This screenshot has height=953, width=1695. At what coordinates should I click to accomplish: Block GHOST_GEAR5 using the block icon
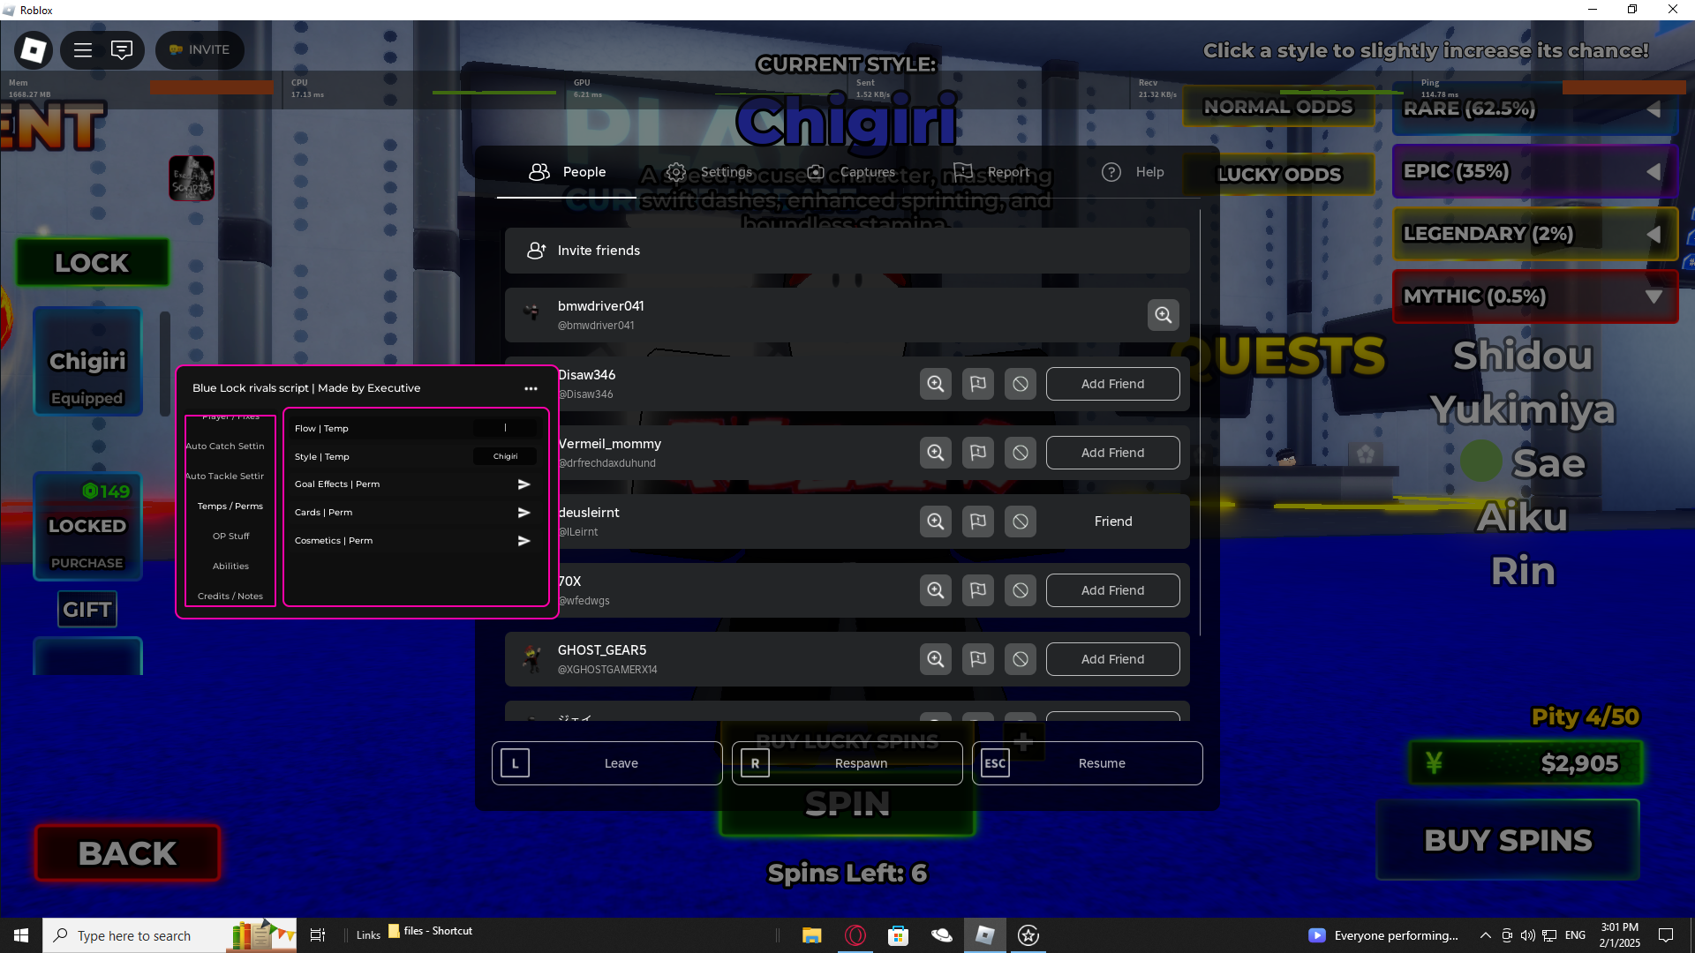tap(1020, 659)
